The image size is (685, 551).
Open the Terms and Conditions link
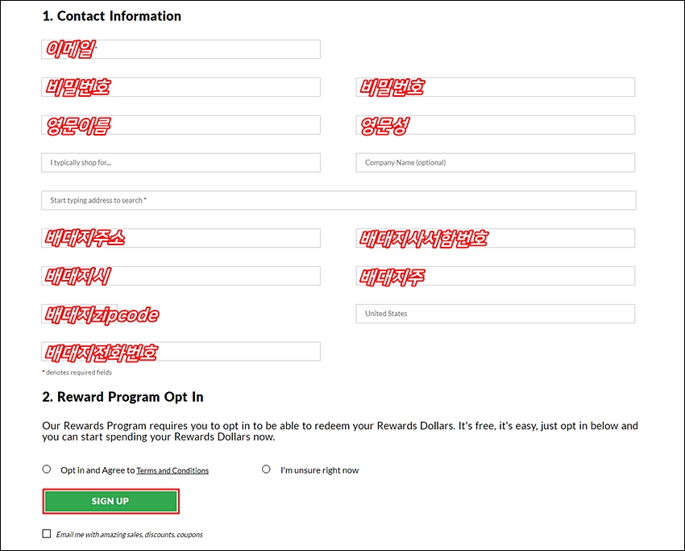coord(172,470)
